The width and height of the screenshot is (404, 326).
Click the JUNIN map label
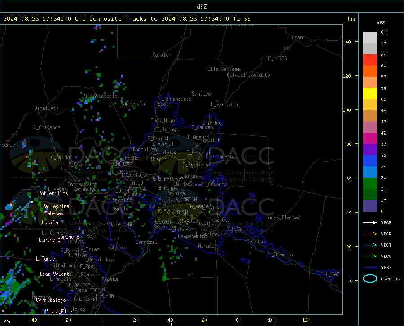(181, 213)
